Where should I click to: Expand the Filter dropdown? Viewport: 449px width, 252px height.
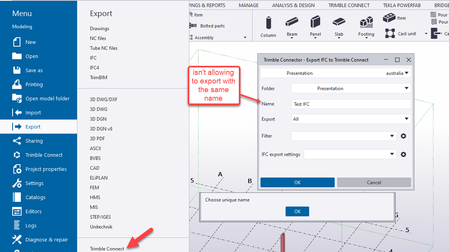[392, 136]
